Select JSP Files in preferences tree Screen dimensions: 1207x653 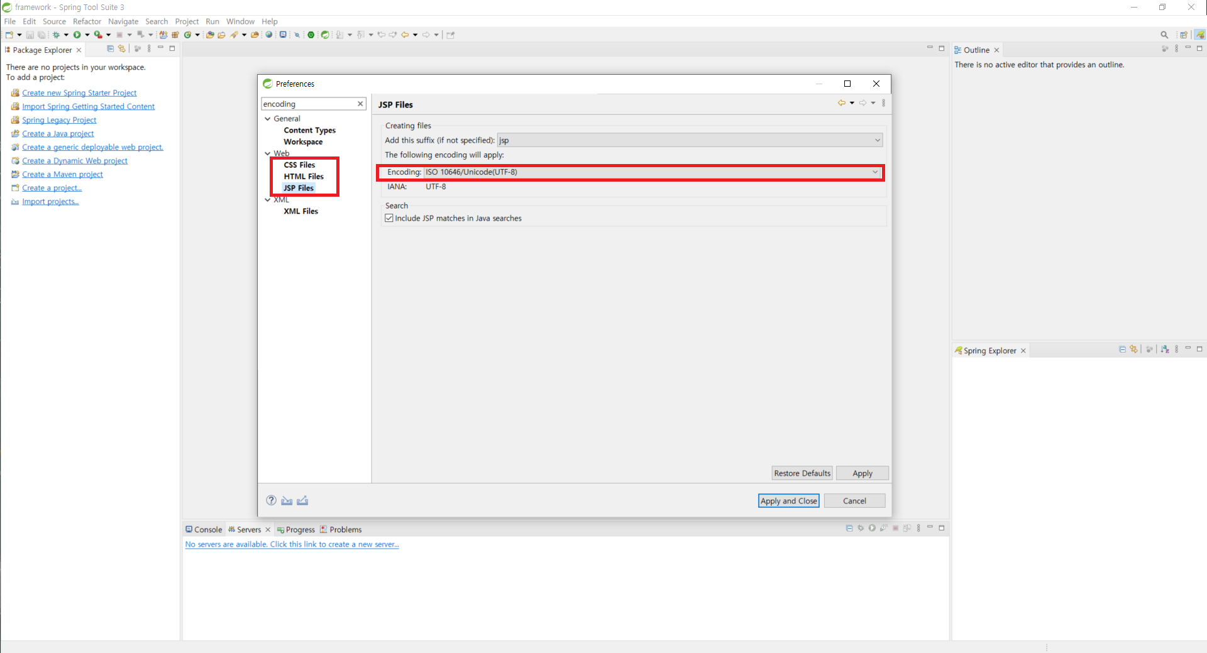pyautogui.click(x=299, y=188)
